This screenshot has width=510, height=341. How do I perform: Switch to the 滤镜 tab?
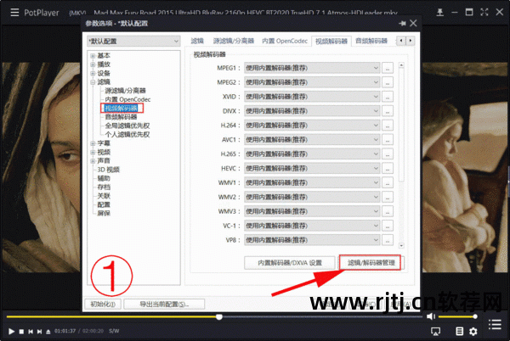coord(197,41)
